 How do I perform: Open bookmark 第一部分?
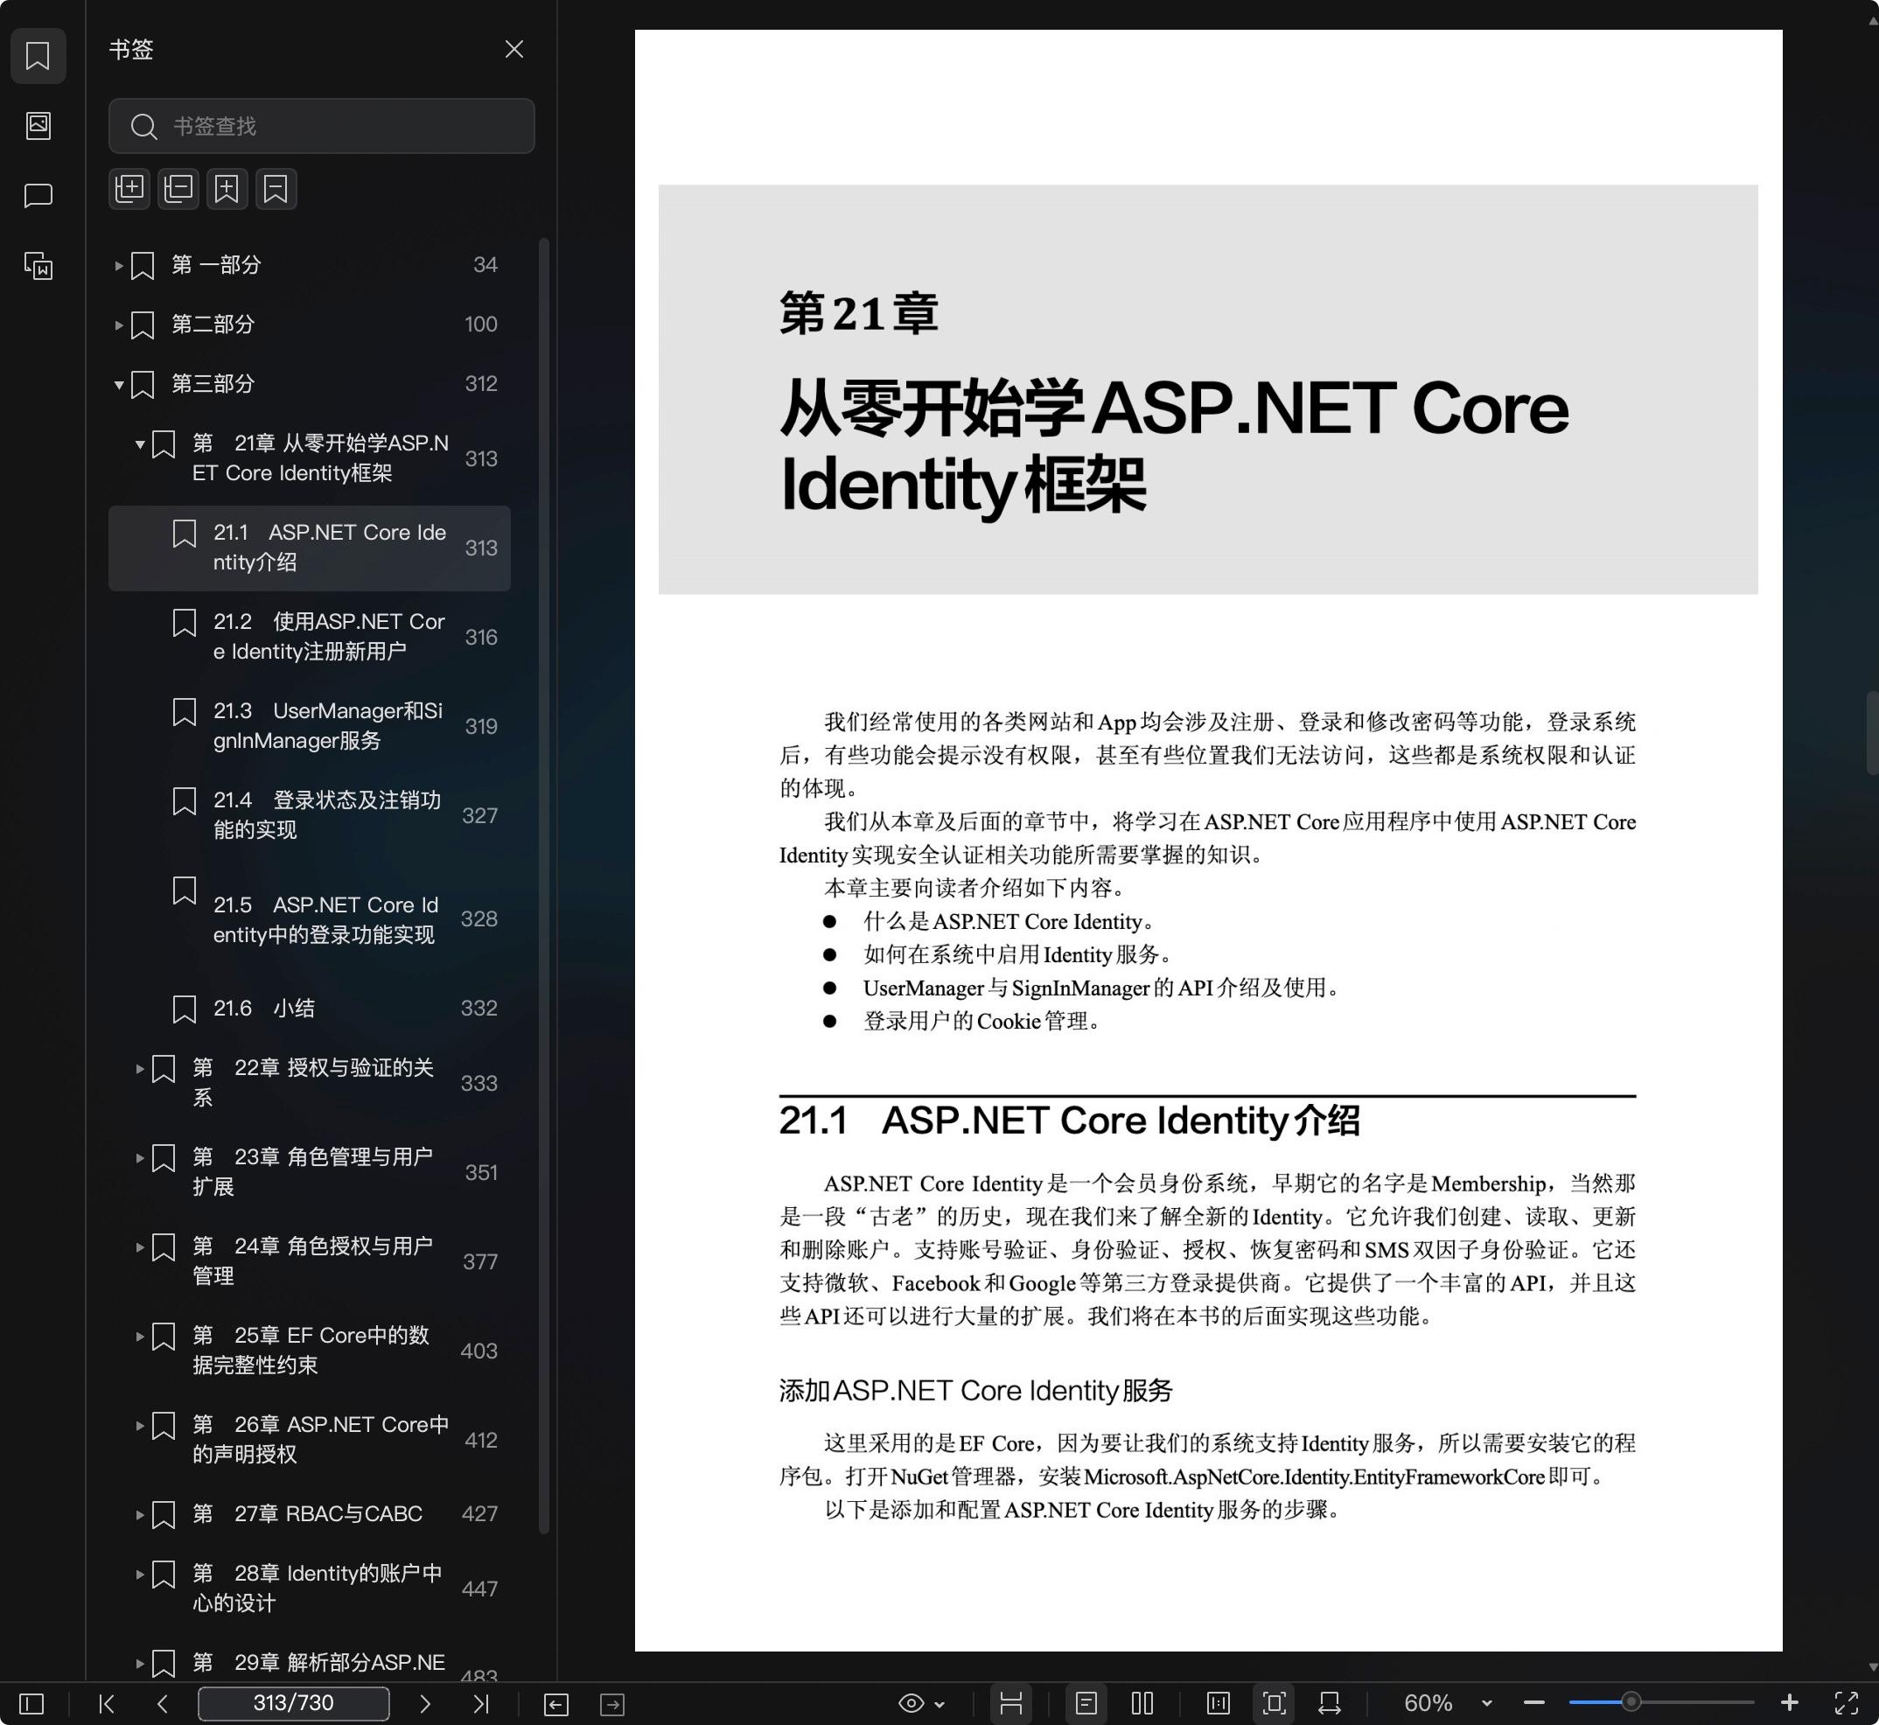309,265
